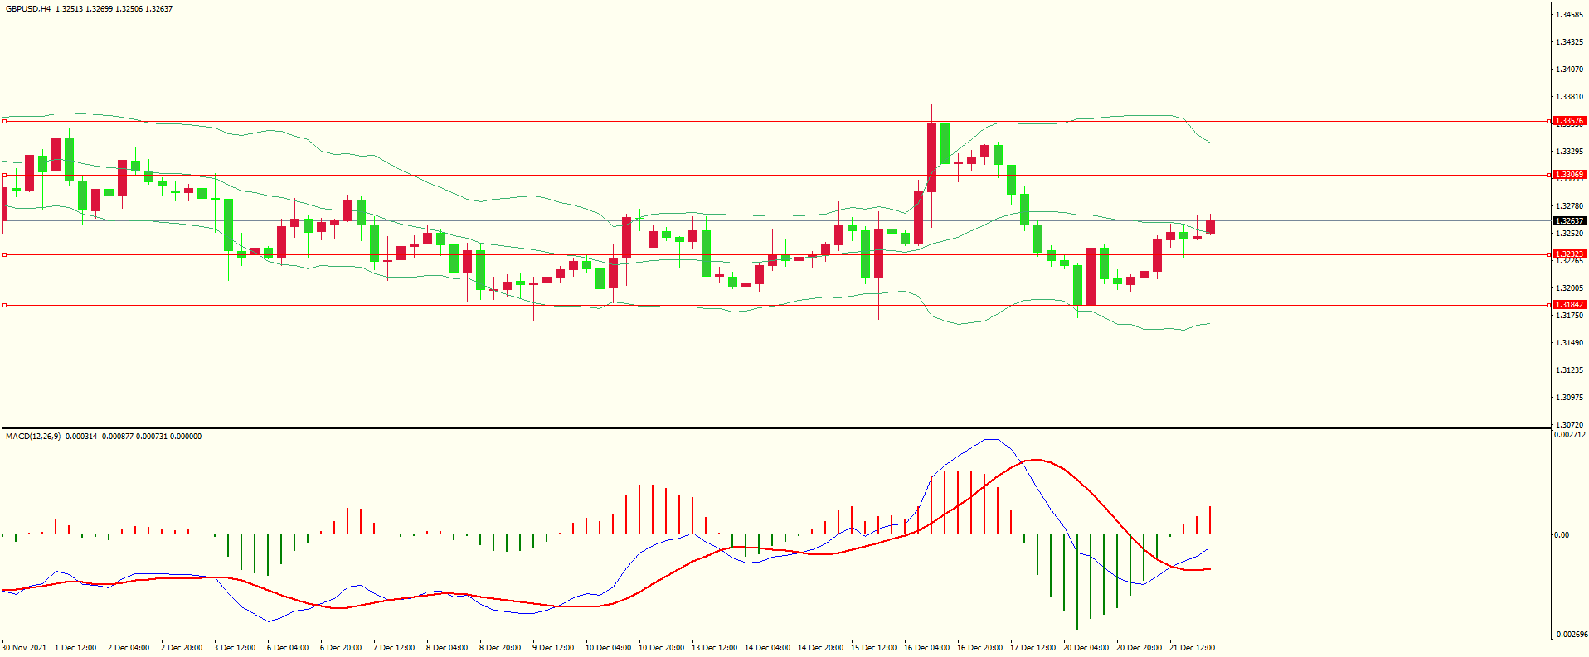Click the MACD scale value -0.002696
Viewport: 1589px width, 657px height.
tap(1569, 635)
